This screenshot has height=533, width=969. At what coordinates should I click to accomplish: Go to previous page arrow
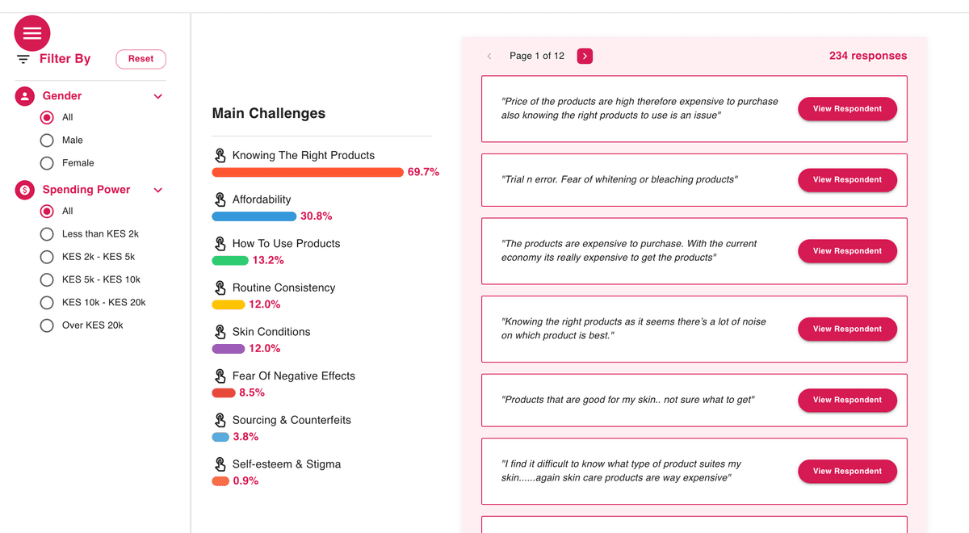click(489, 56)
